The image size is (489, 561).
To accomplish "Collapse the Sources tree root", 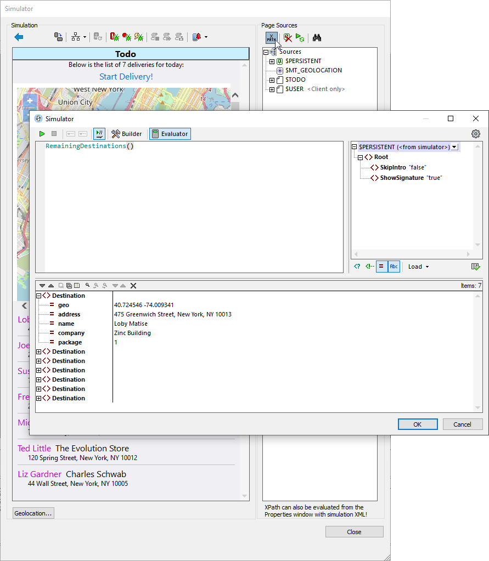I will click(x=266, y=52).
